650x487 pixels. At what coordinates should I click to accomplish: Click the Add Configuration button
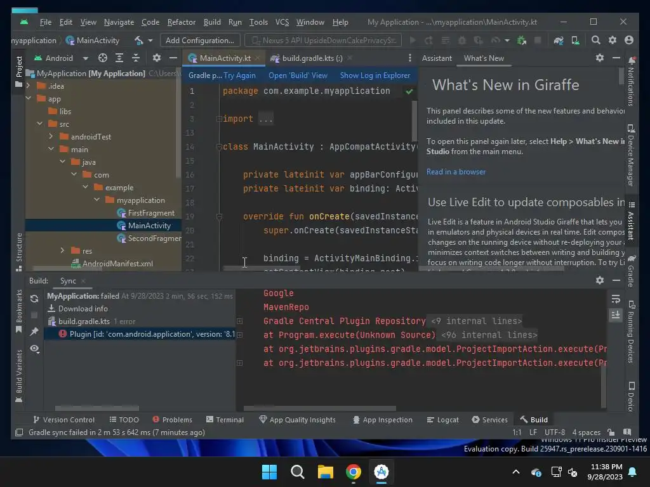(x=200, y=40)
